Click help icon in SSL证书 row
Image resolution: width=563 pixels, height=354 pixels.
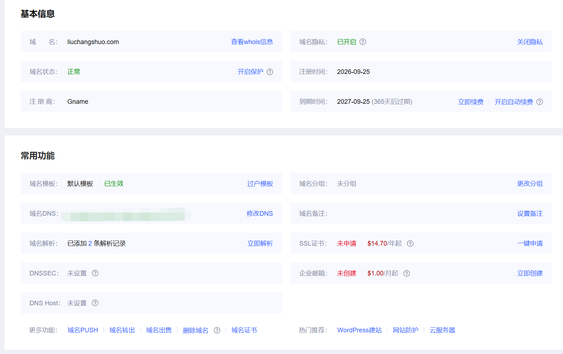pyautogui.click(x=410, y=243)
